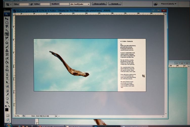Select the Type tool
Screen dimensions: 190x127
[x=7, y=78]
